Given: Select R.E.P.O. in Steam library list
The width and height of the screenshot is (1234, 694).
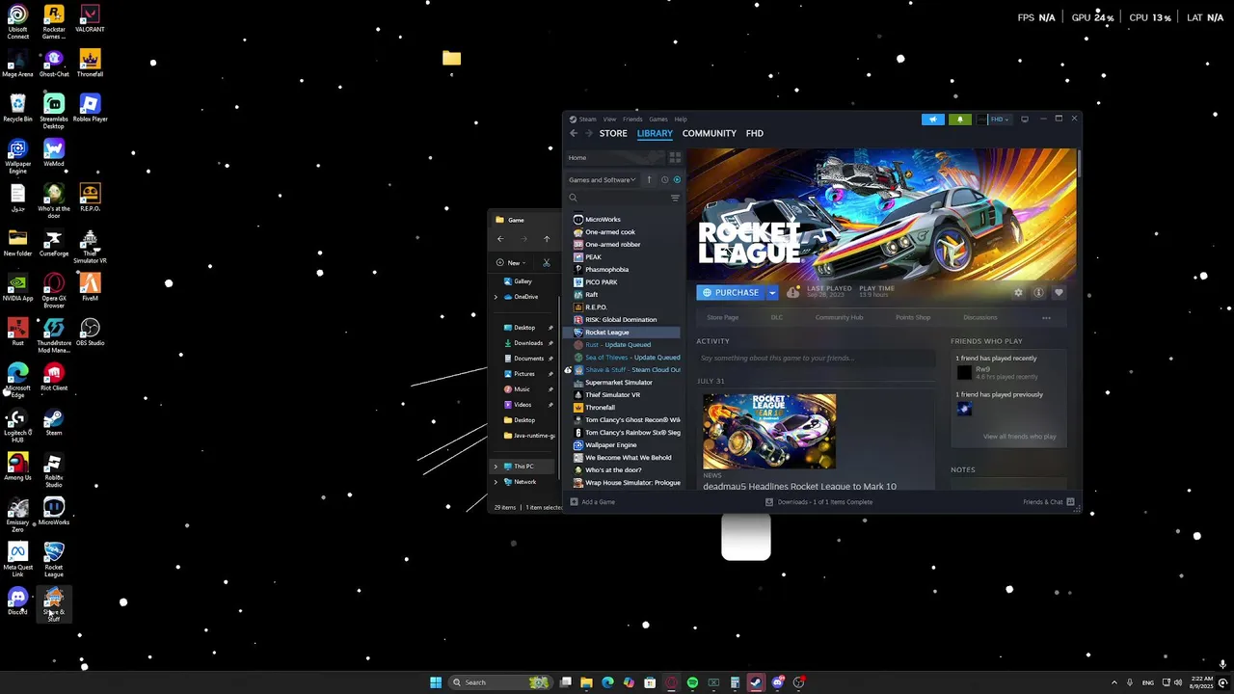Looking at the screenshot, I should pyautogui.click(x=596, y=307).
